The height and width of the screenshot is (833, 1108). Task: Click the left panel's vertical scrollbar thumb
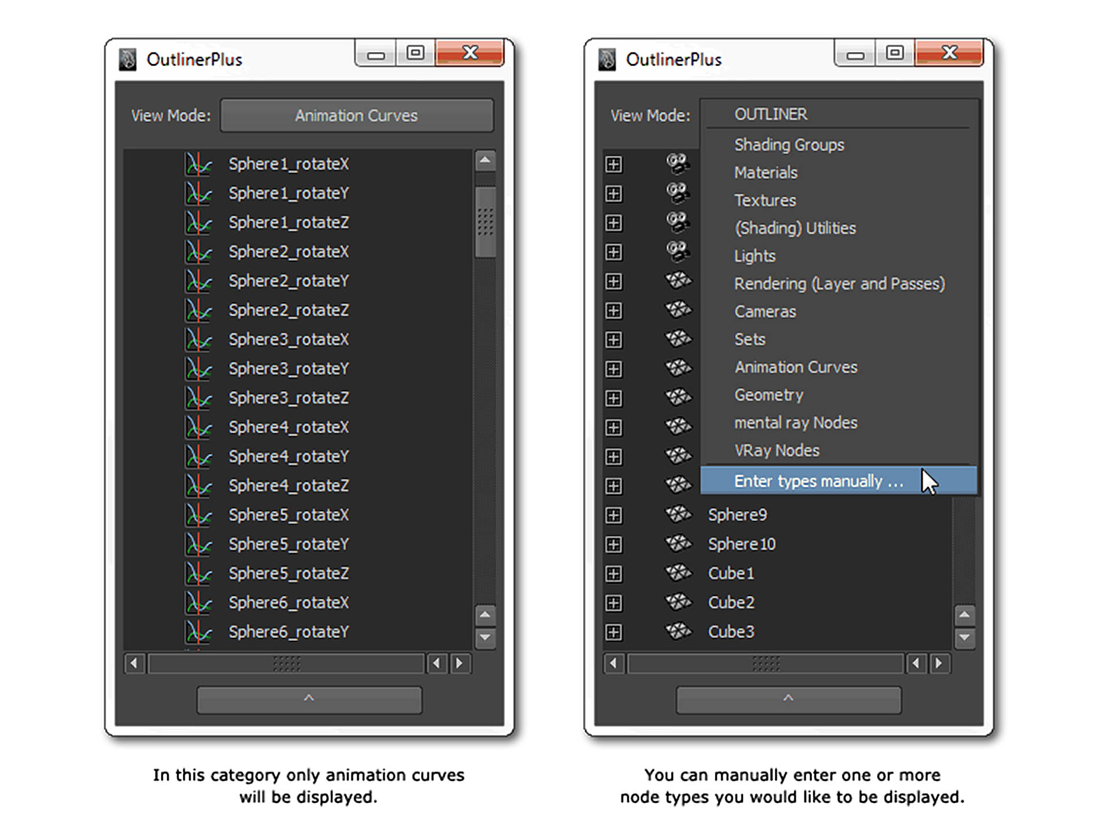point(485,222)
